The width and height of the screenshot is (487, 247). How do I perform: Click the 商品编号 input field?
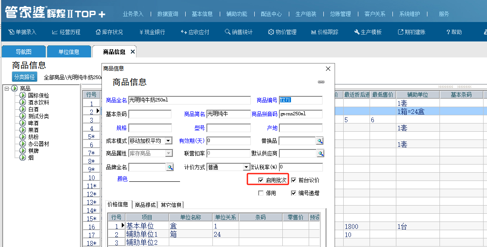300,100
